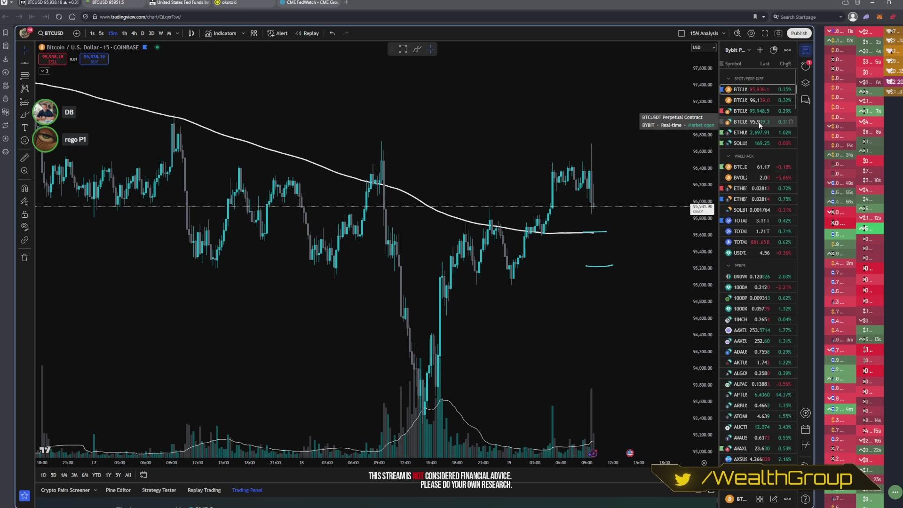Lock all drawing tools
Image resolution: width=903 pixels, height=508 pixels.
click(25, 214)
